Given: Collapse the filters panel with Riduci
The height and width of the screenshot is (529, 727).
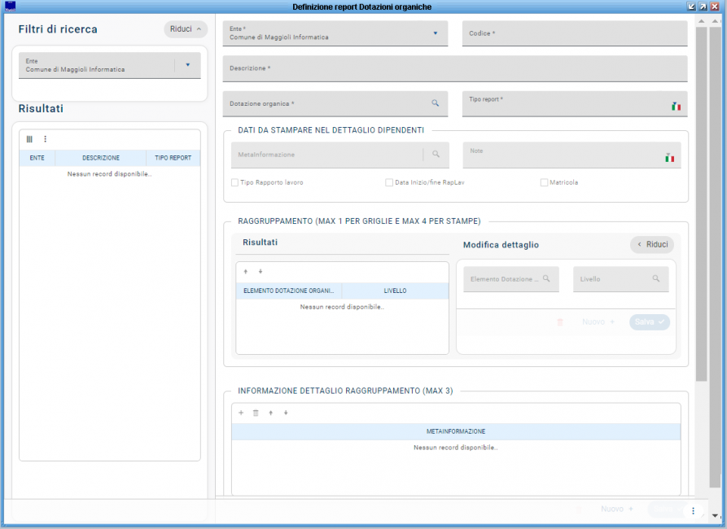Looking at the screenshot, I should (186, 29).
